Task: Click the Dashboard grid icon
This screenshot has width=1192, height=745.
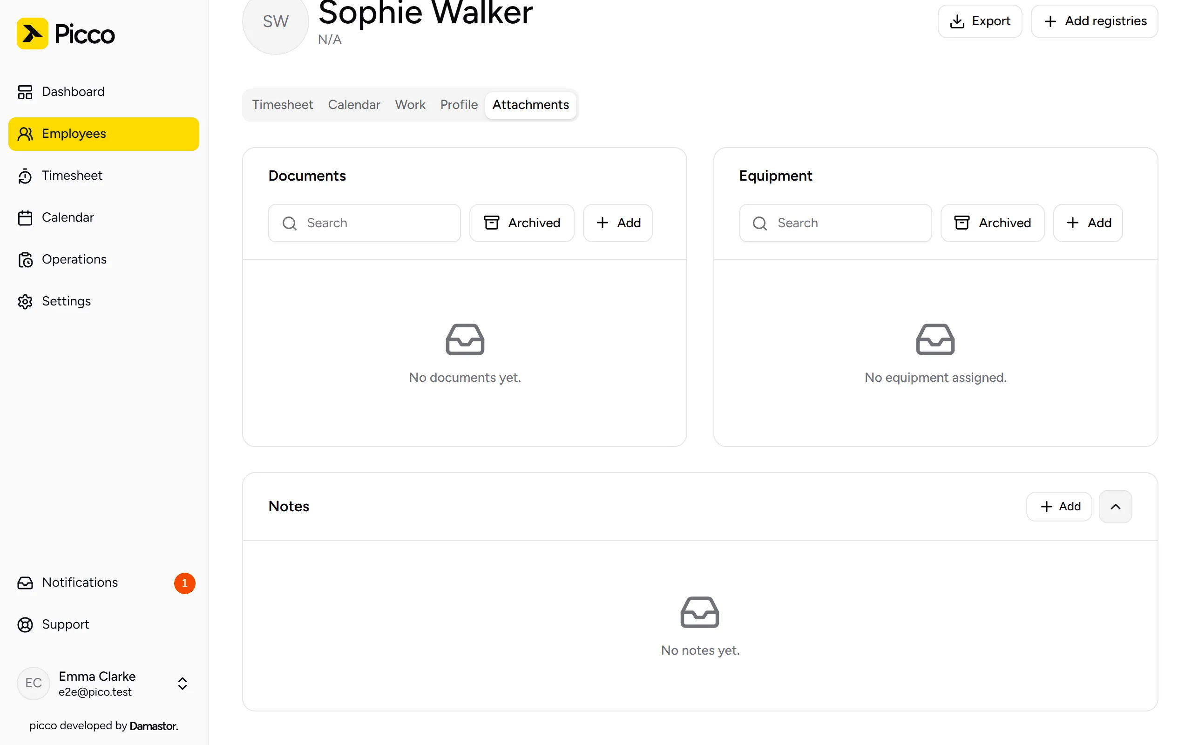Action: (x=25, y=92)
